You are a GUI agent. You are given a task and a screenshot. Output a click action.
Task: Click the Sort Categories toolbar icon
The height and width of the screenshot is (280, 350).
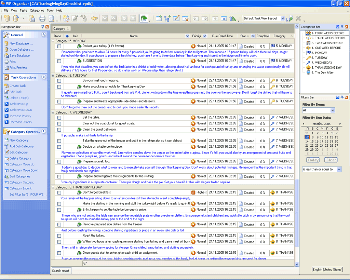tap(233, 18)
